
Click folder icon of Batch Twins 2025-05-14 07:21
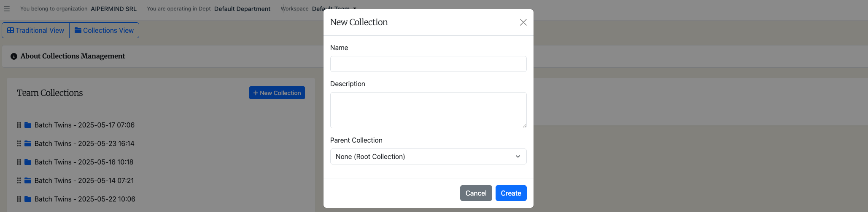click(x=28, y=180)
